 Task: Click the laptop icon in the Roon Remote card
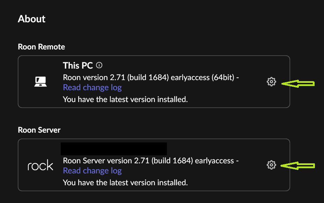click(40, 81)
